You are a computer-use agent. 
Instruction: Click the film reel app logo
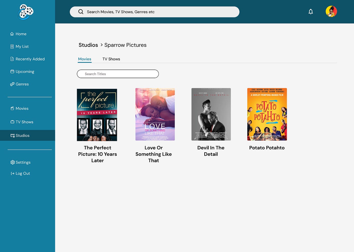click(26, 12)
